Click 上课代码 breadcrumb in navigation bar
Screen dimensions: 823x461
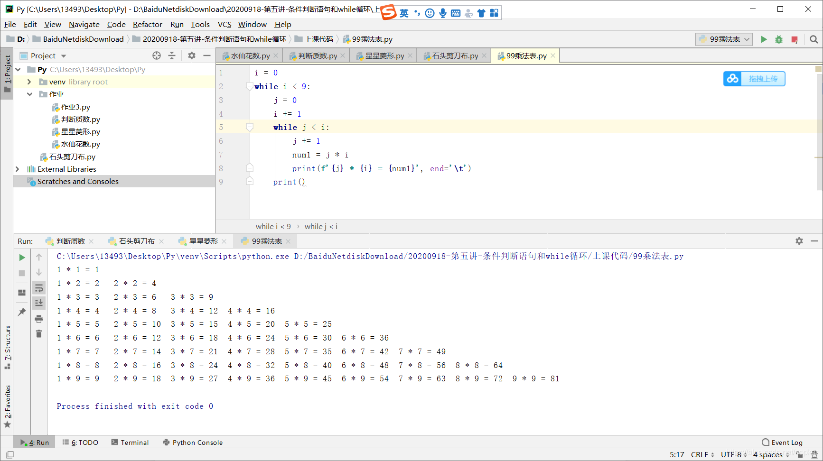tap(314, 39)
